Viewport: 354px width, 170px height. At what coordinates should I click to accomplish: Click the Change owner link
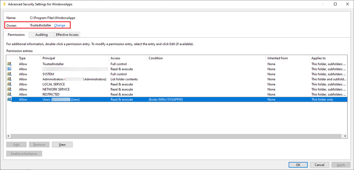click(60, 25)
